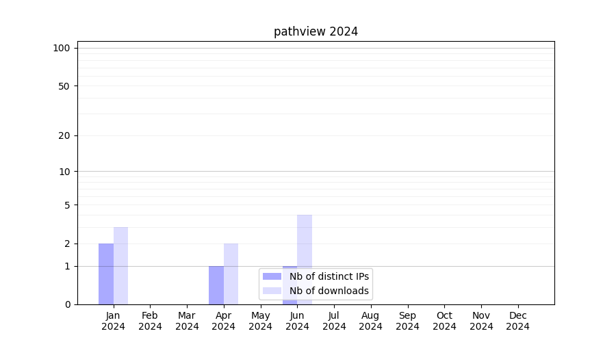Click the 'Nb of downloads' legend label
Image resolution: width=616 pixels, height=342 pixels.
pyautogui.click(x=329, y=291)
